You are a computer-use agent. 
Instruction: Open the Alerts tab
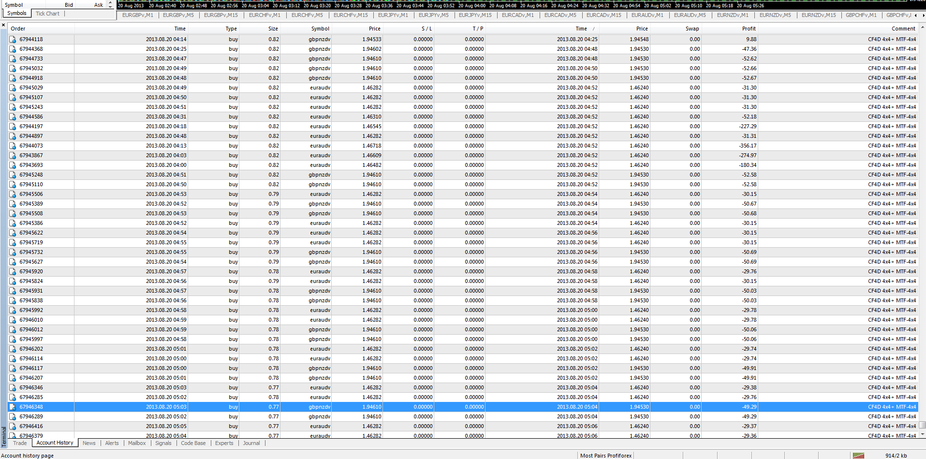112,443
